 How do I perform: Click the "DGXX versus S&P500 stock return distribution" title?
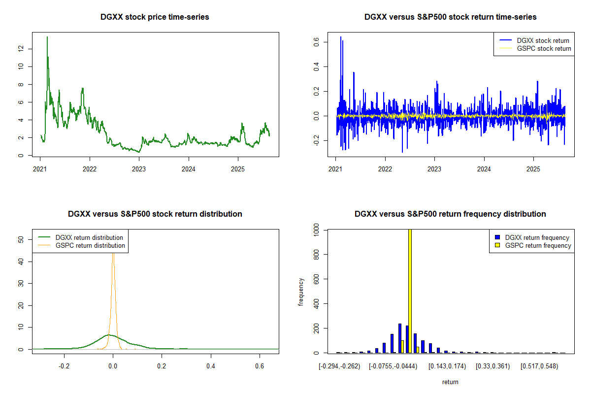coord(155,214)
